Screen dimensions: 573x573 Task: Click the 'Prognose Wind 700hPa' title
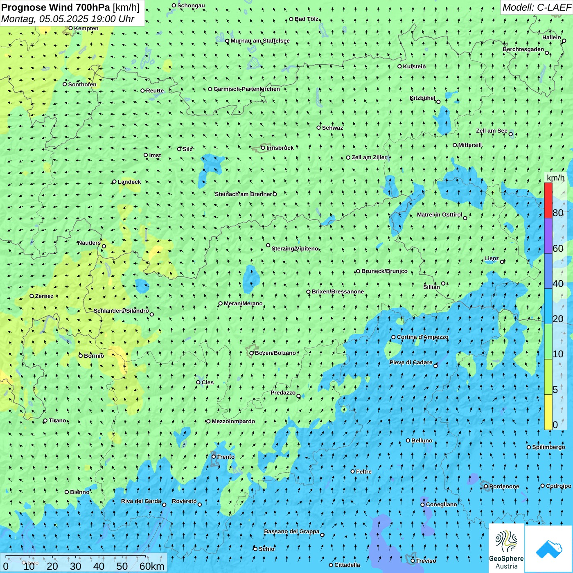pos(56,7)
